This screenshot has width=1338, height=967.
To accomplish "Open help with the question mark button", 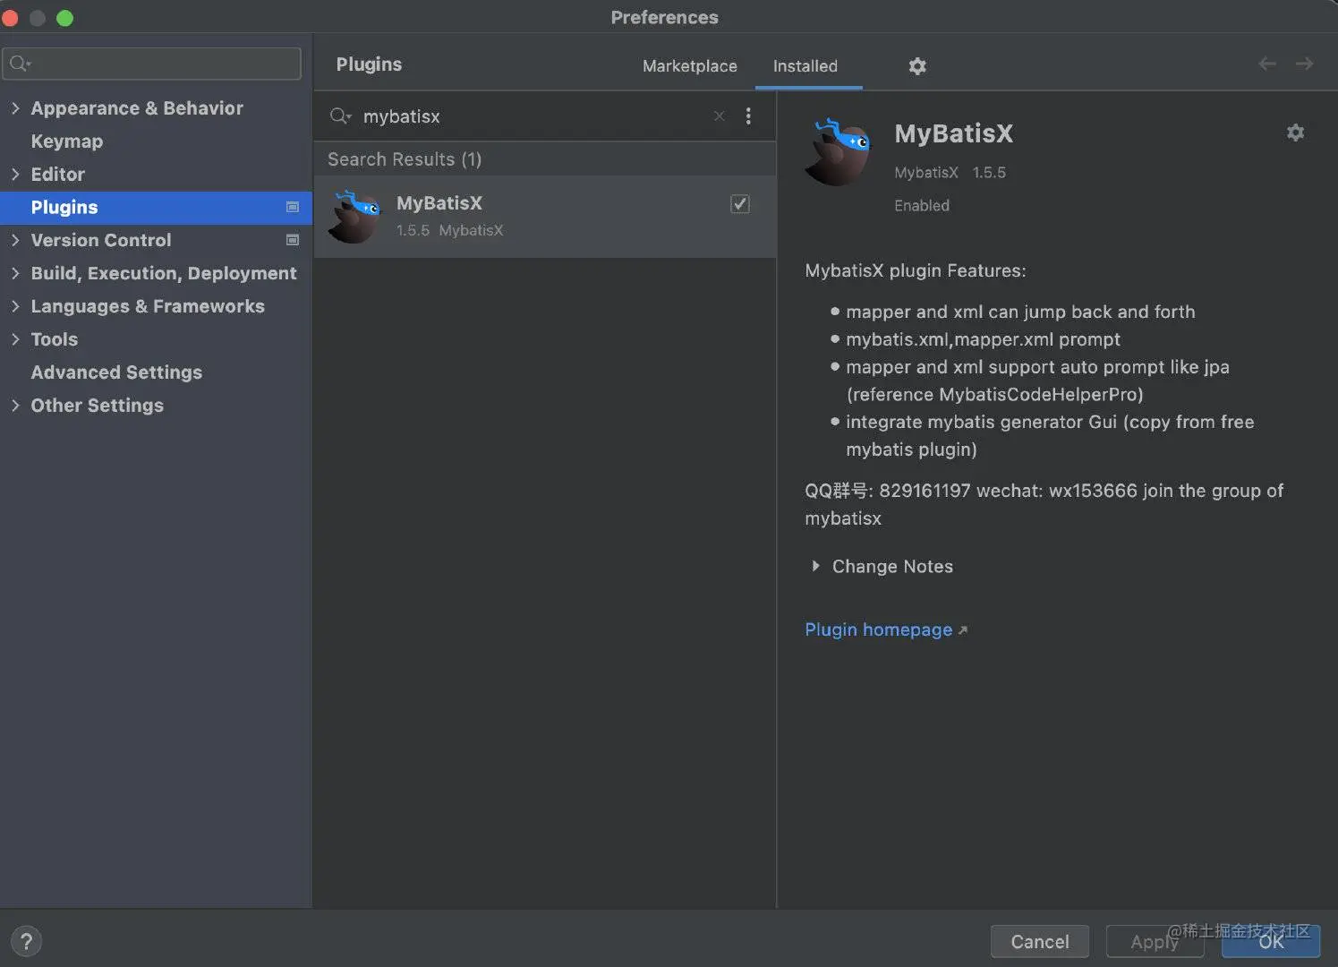I will 27,941.
